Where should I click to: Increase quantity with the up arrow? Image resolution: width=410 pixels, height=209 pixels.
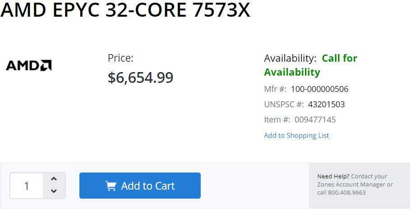(x=54, y=179)
